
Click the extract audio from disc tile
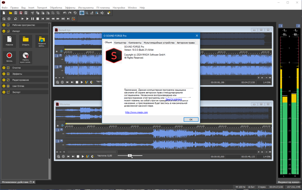(x=26, y=57)
